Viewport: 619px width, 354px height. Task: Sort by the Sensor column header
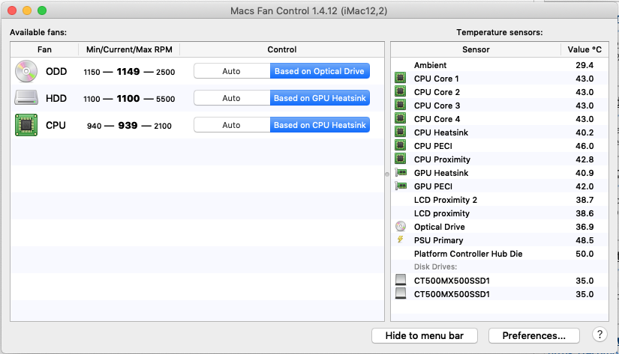coord(476,49)
